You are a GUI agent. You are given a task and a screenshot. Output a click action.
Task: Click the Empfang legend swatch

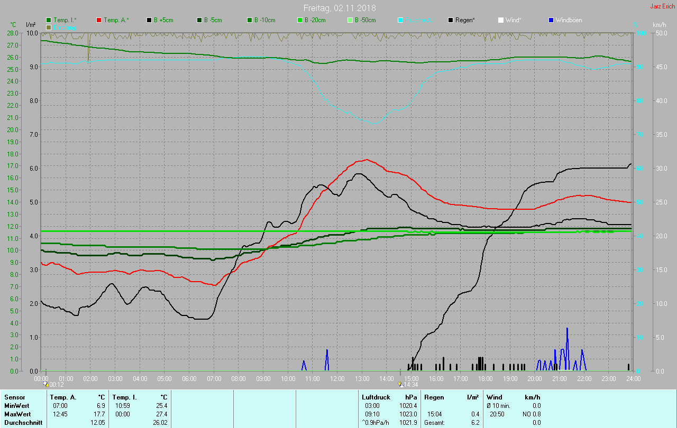[49, 27]
